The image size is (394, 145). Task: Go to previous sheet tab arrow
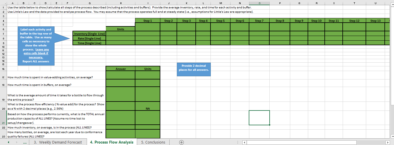(9, 142)
